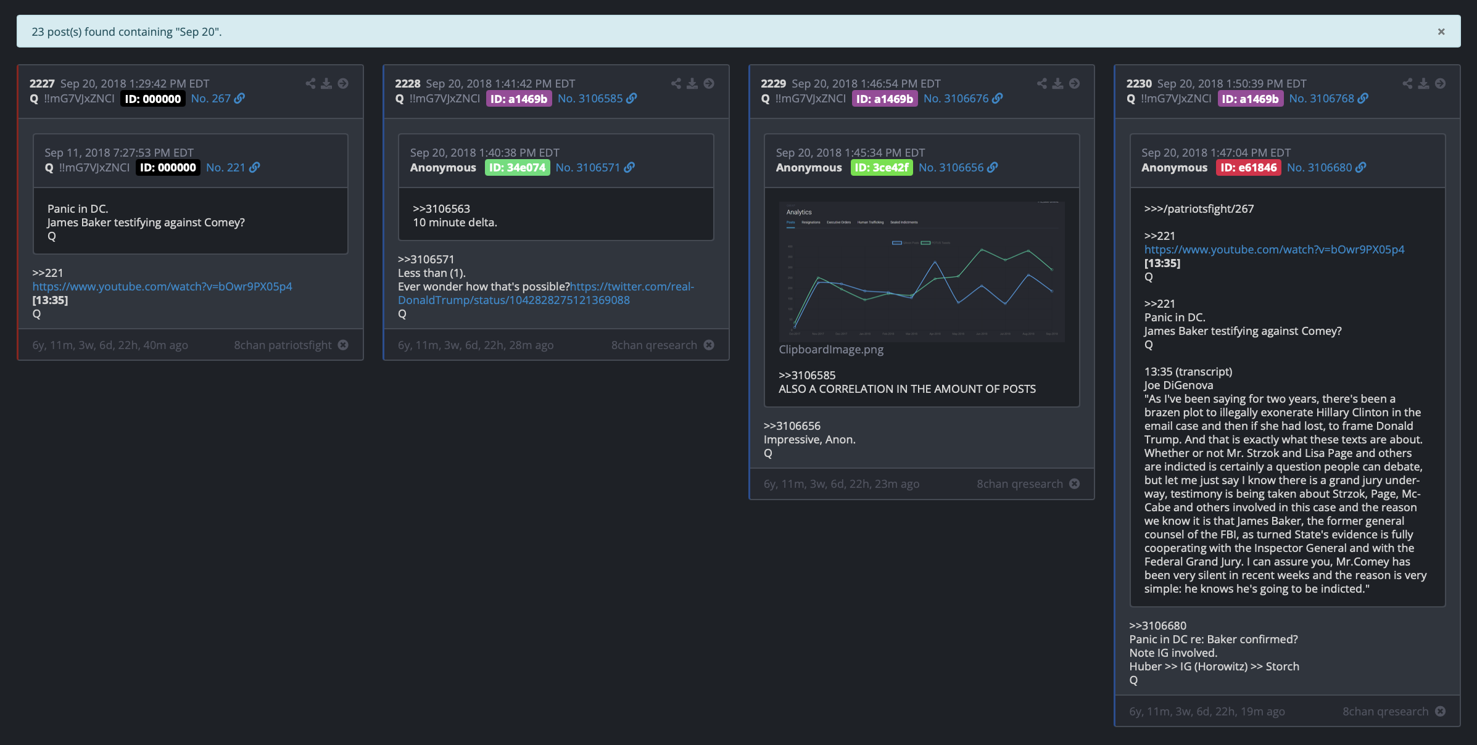Open arrow icon on post 2227

click(343, 83)
